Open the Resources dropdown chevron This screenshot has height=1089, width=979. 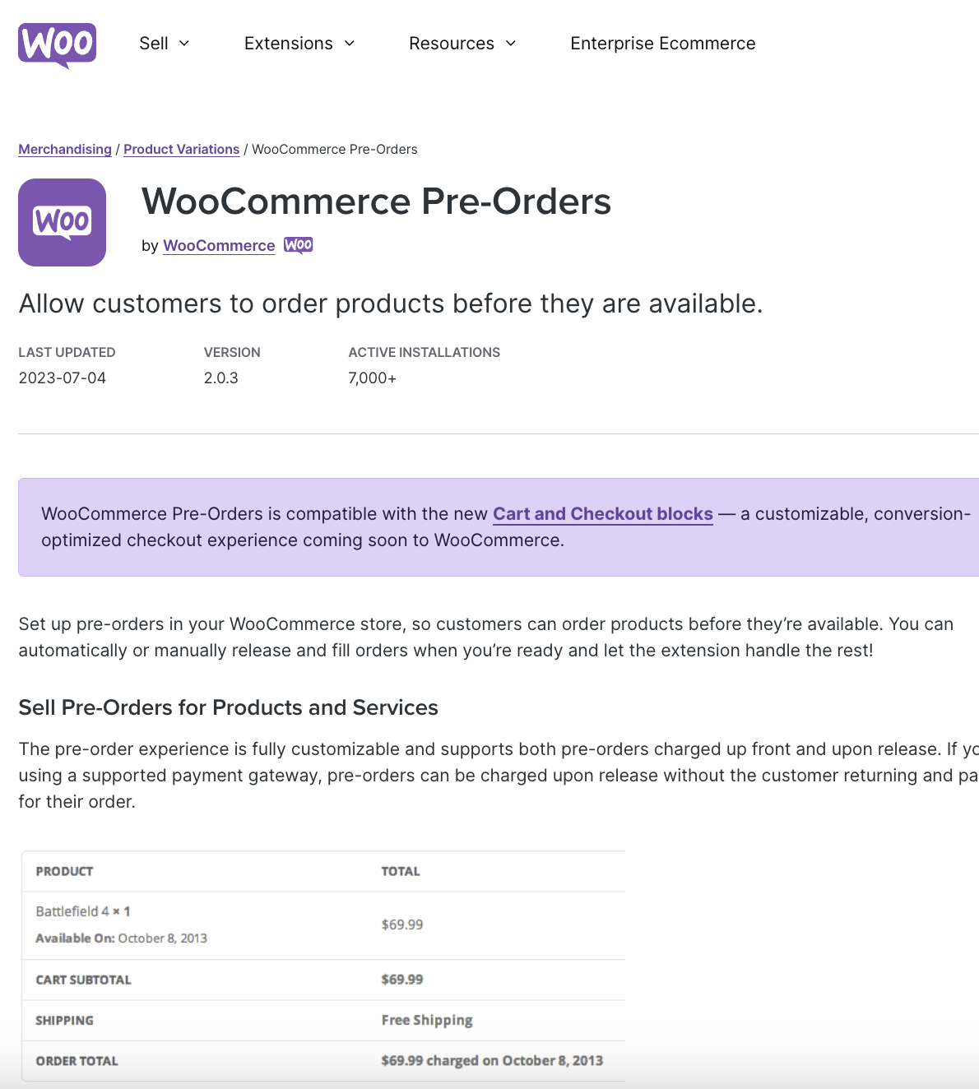click(510, 44)
